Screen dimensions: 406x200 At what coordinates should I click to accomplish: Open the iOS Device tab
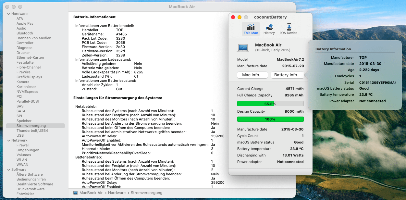click(289, 29)
